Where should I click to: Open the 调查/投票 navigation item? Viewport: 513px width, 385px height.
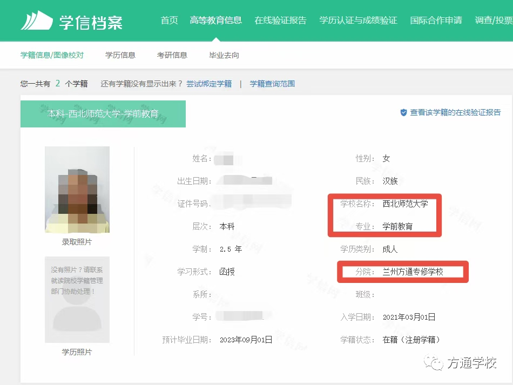click(x=494, y=21)
